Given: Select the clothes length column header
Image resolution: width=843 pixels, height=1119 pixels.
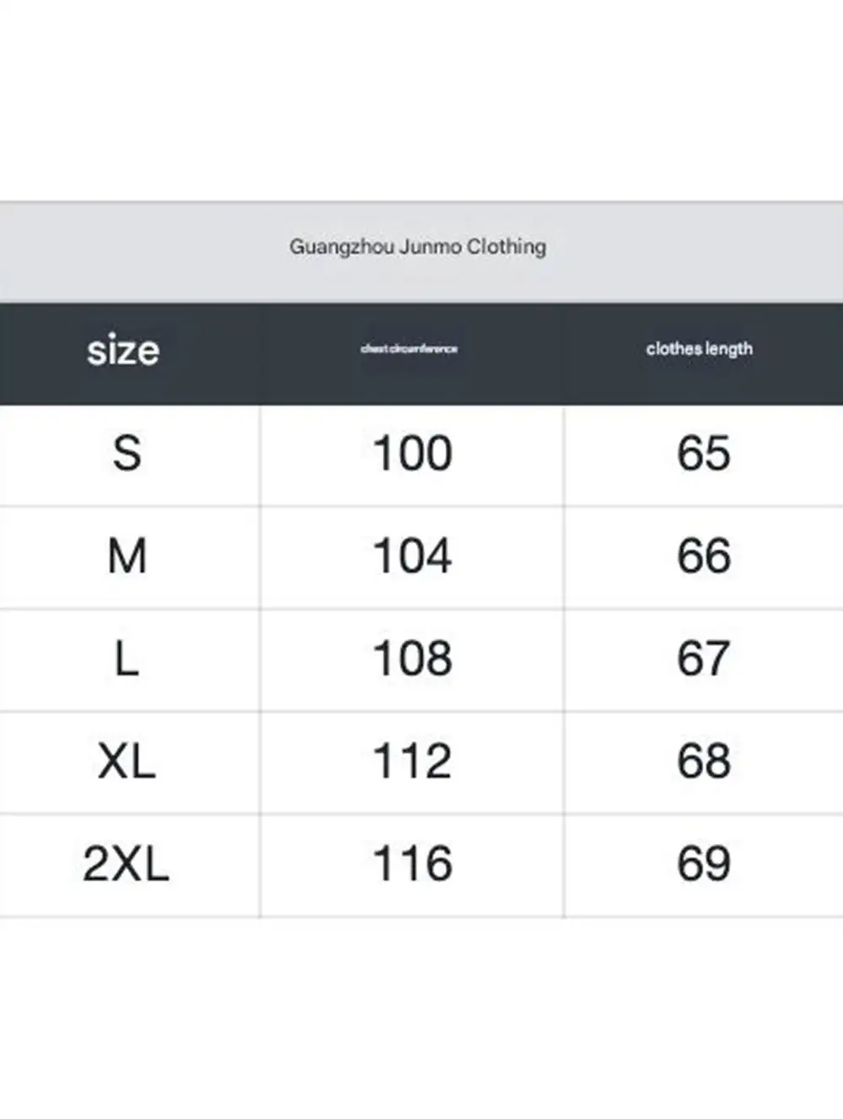Looking at the screenshot, I should [699, 348].
